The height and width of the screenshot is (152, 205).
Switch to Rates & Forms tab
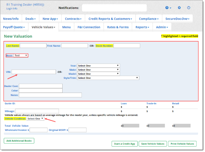tap(118, 27)
